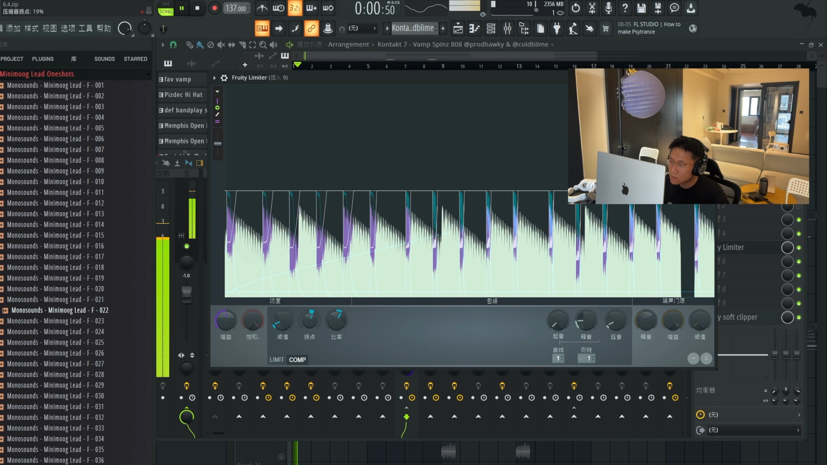The image size is (827, 465).
Task: Stop playback with the stop button
Action: [197, 8]
